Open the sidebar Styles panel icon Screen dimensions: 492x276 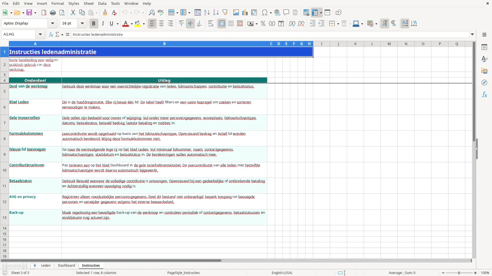pyautogui.click(x=484, y=59)
